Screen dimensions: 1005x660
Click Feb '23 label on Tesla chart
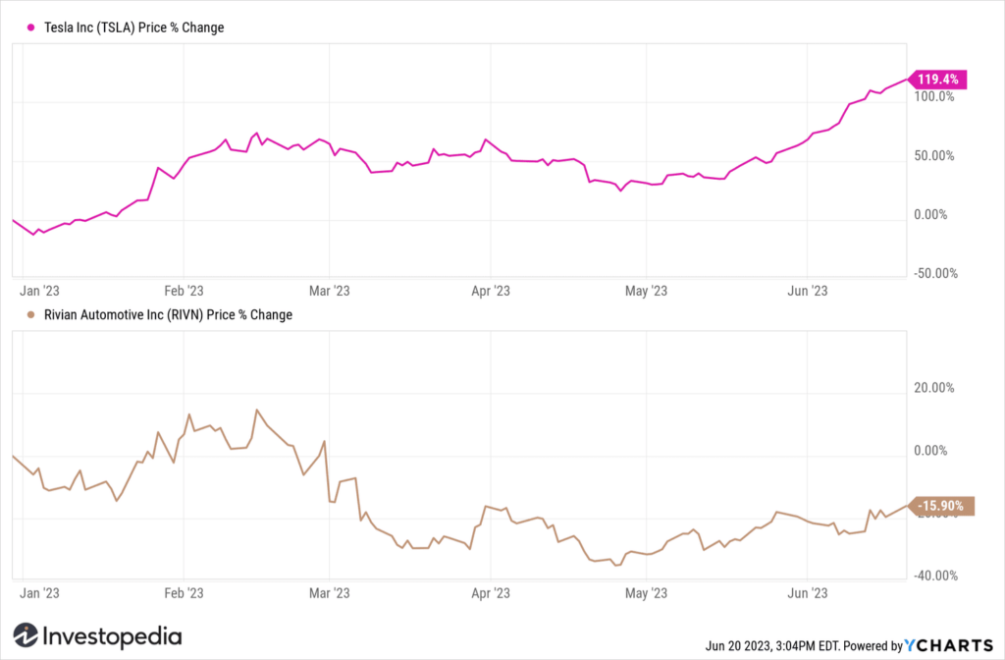[184, 291]
